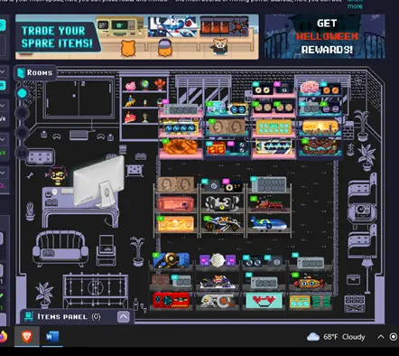
Task: Click the audio waveform miner
Action: point(274,147)
